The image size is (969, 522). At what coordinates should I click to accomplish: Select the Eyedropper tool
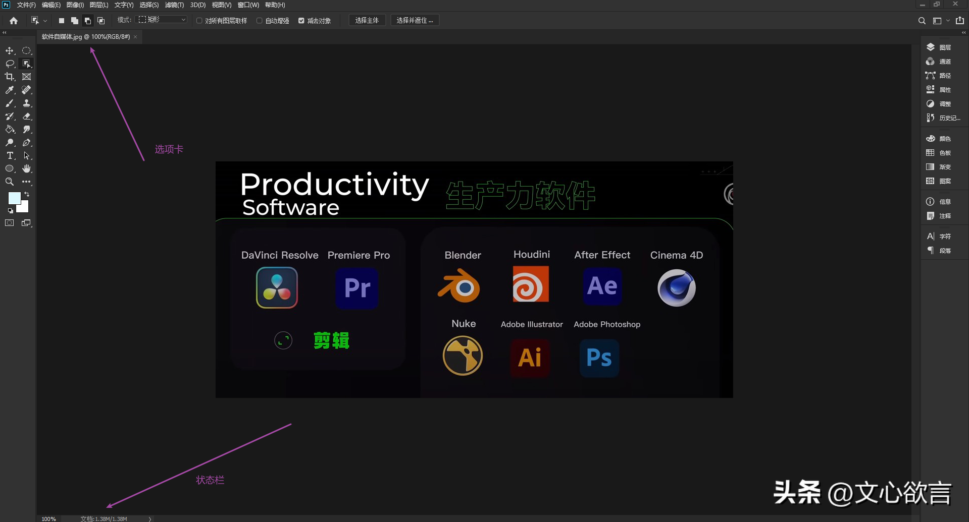[10, 90]
